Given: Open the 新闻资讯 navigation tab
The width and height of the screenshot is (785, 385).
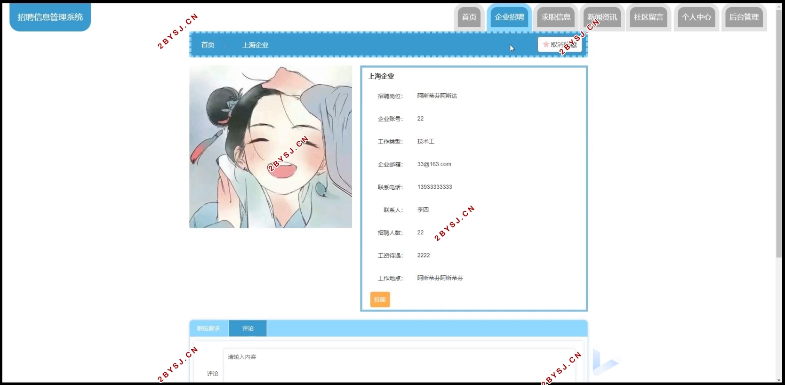Looking at the screenshot, I should pyautogui.click(x=602, y=17).
